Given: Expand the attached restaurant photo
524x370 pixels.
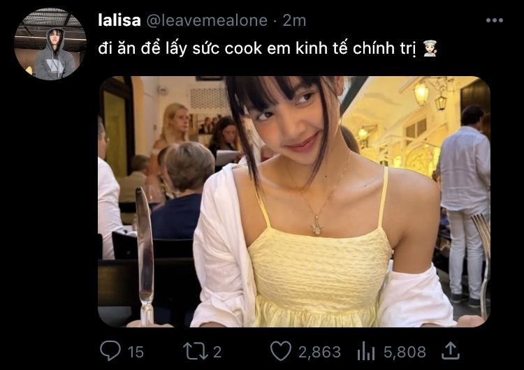Looking at the screenshot, I should click(294, 202).
